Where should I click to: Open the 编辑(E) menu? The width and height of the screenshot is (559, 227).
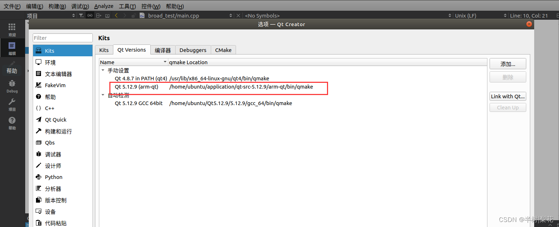(35, 6)
